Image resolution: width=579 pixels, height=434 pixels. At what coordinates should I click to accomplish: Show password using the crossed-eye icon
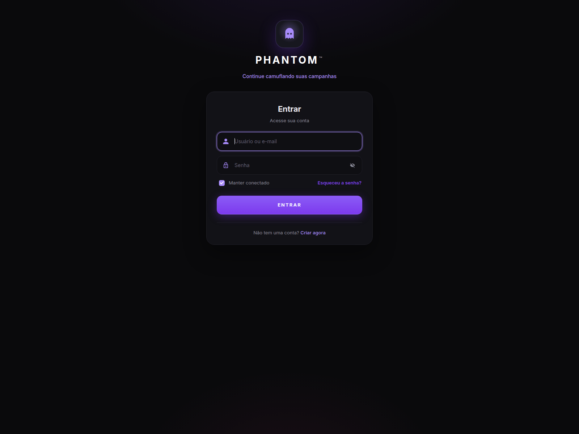(352, 165)
